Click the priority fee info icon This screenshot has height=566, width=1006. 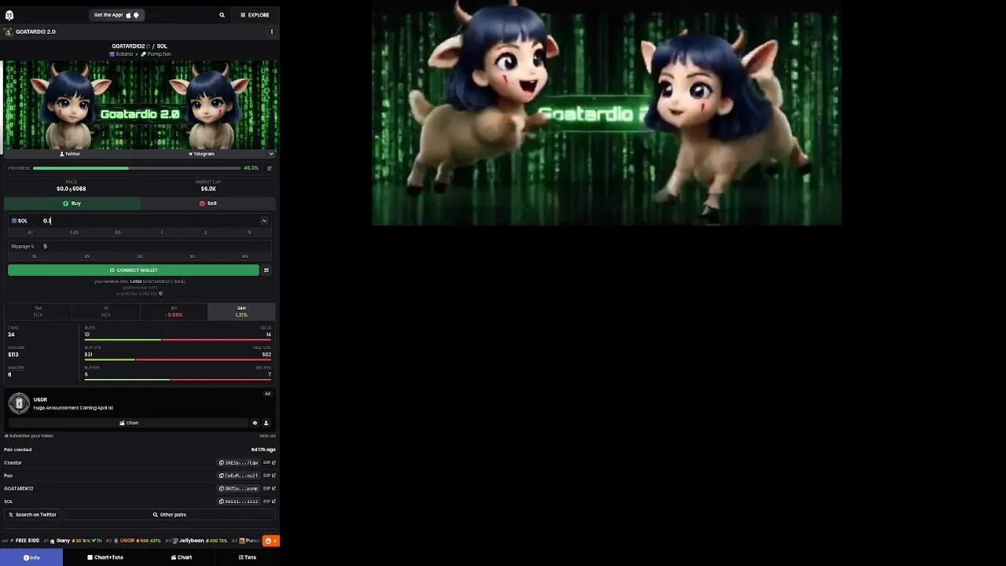click(161, 294)
